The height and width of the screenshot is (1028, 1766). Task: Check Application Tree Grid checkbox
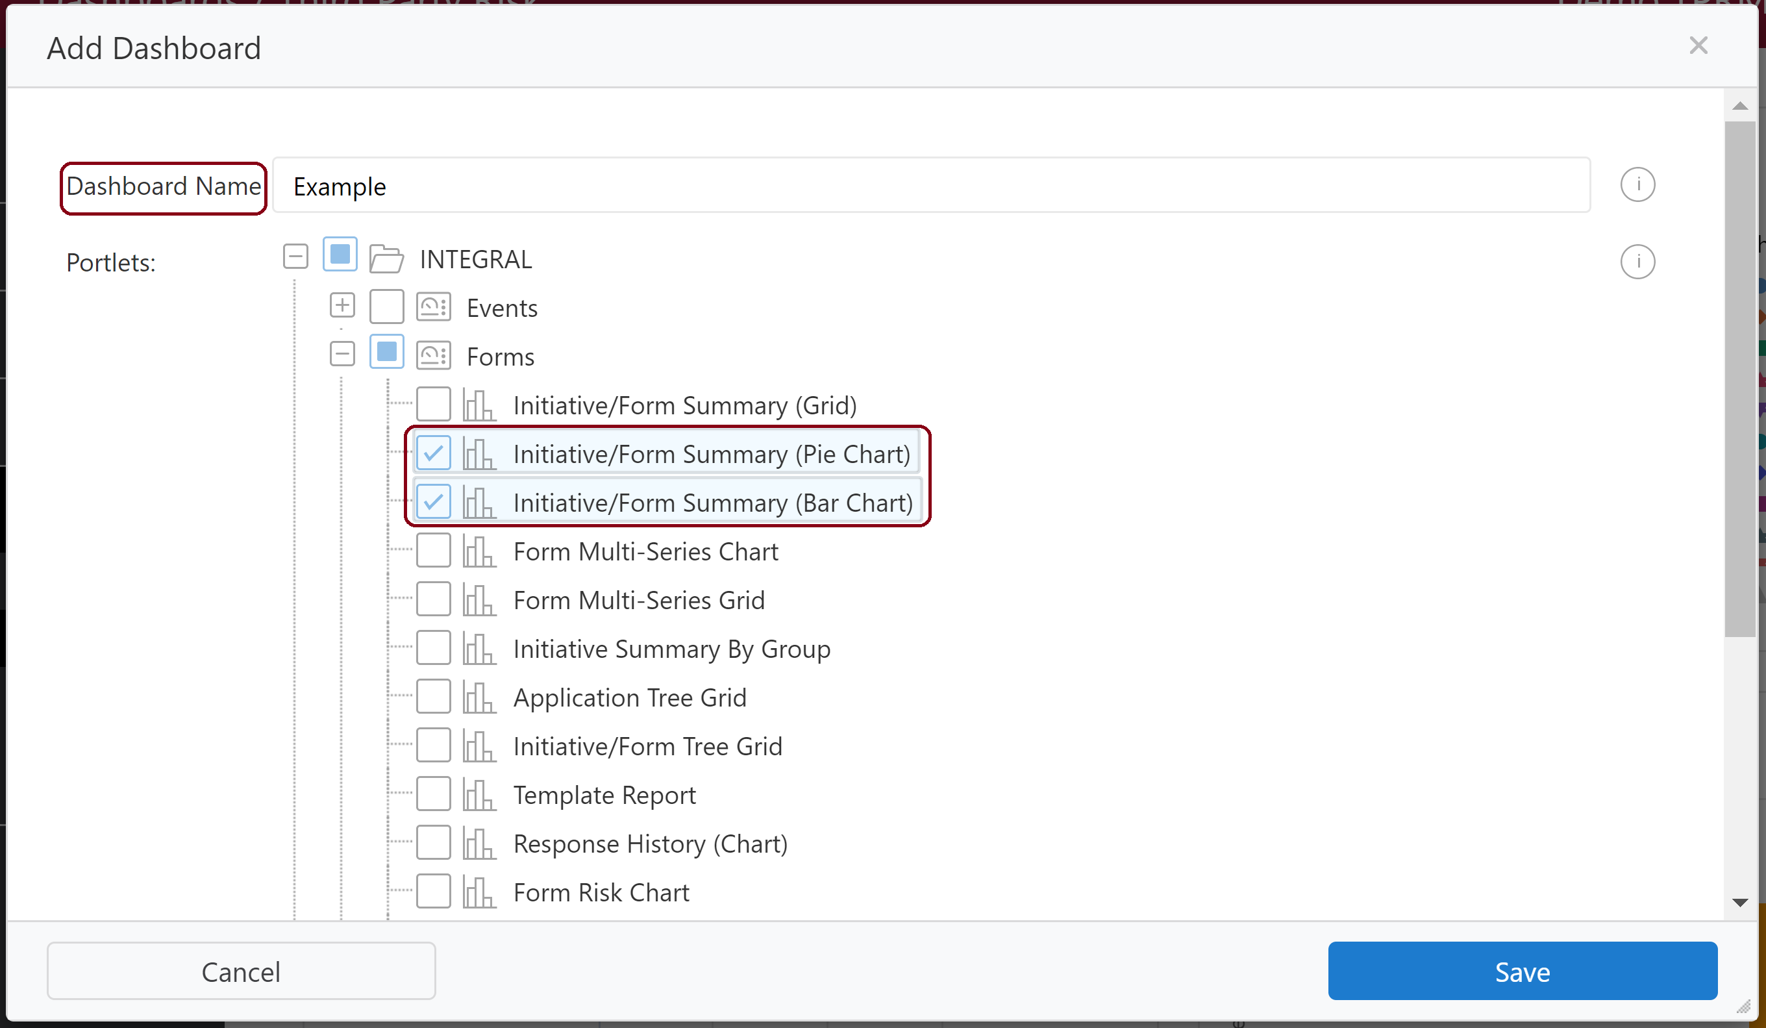click(x=433, y=696)
